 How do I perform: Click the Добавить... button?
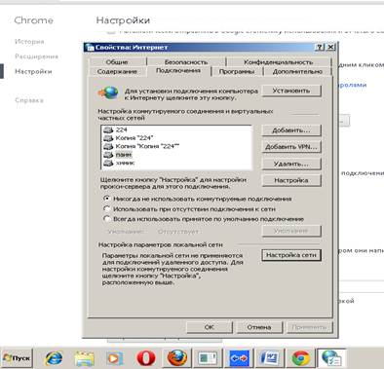[x=291, y=130]
